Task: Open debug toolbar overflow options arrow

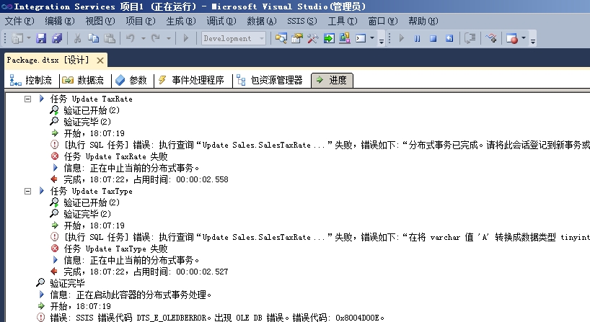Action: coord(533,40)
